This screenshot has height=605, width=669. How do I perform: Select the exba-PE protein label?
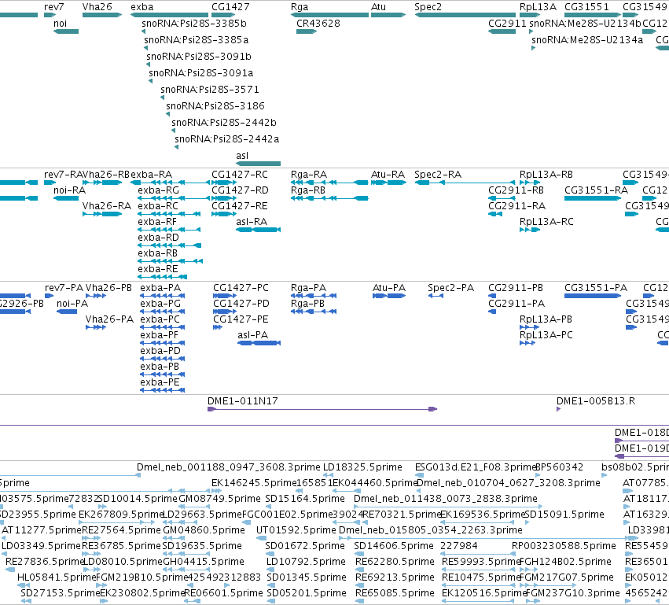coord(160,382)
